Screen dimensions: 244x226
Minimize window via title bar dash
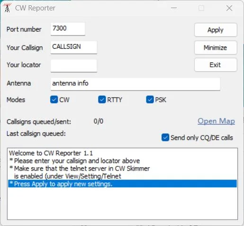[174, 8]
